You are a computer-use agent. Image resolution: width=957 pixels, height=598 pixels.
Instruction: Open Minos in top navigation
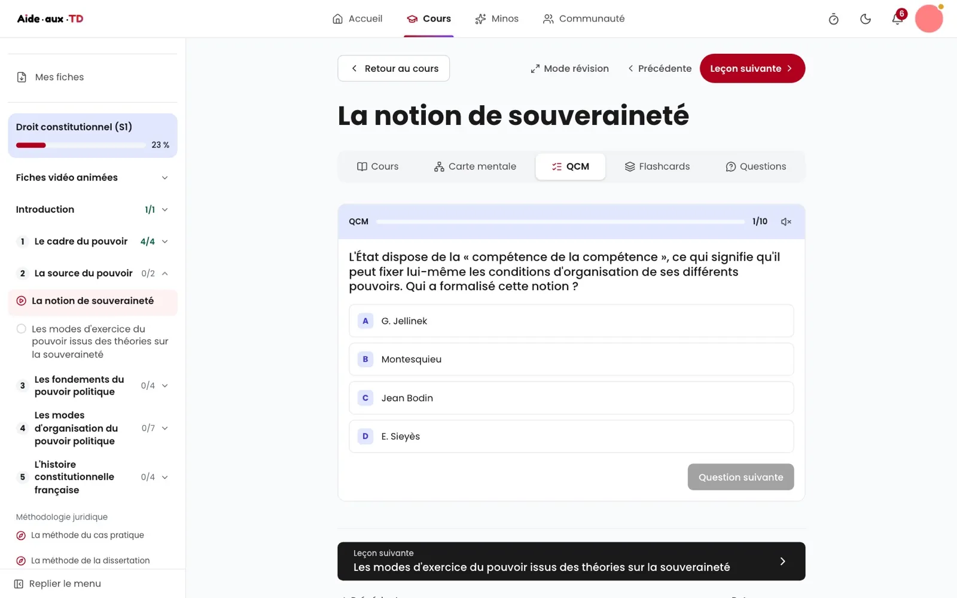pyautogui.click(x=496, y=19)
